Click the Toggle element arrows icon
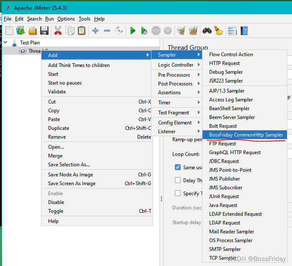The image size is (292, 266). click(x=119, y=31)
